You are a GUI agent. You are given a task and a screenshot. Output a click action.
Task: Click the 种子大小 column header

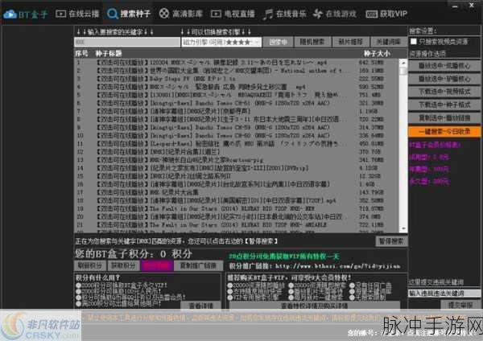point(377,54)
